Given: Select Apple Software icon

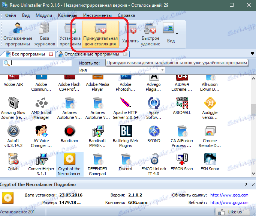Looking at the screenshot, I should (x=154, y=103).
